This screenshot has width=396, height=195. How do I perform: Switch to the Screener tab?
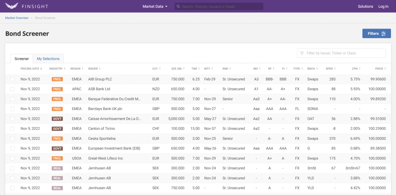[22, 59]
